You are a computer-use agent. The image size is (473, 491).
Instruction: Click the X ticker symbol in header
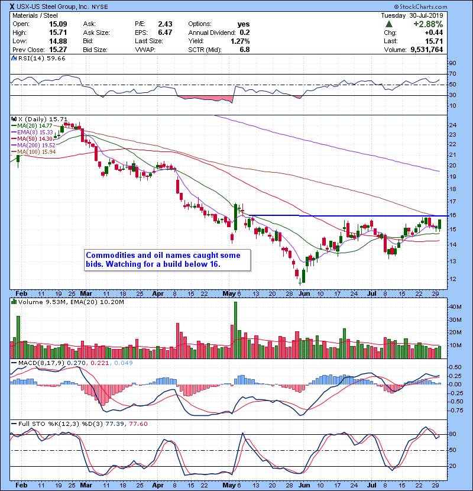12,7
